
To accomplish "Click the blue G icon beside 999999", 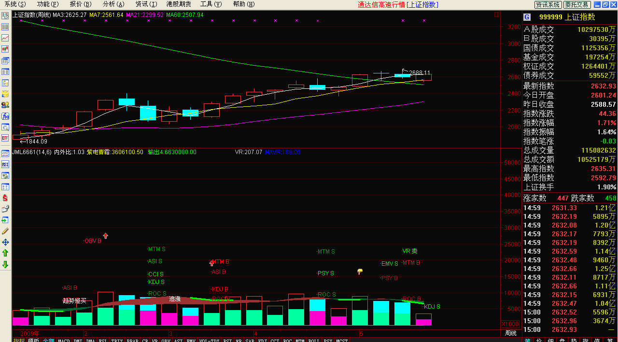I will pyautogui.click(x=527, y=17).
